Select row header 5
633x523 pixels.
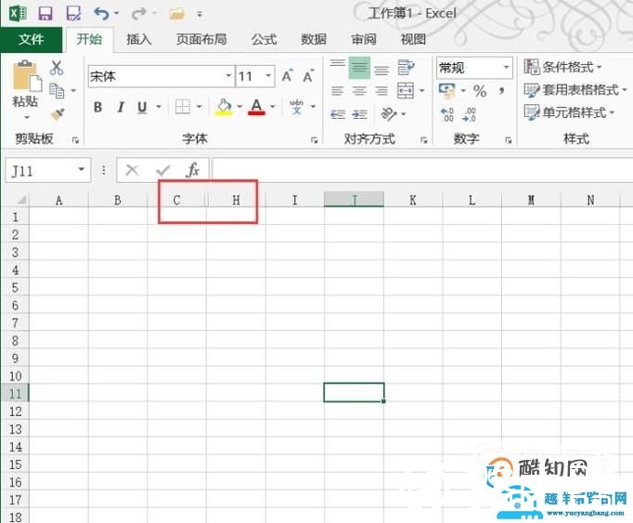point(15,288)
